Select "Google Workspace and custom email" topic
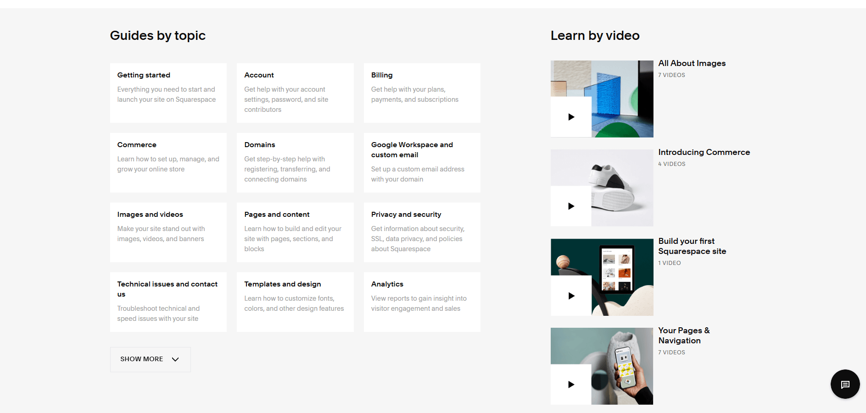The height and width of the screenshot is (413, 866). (422, 162)
